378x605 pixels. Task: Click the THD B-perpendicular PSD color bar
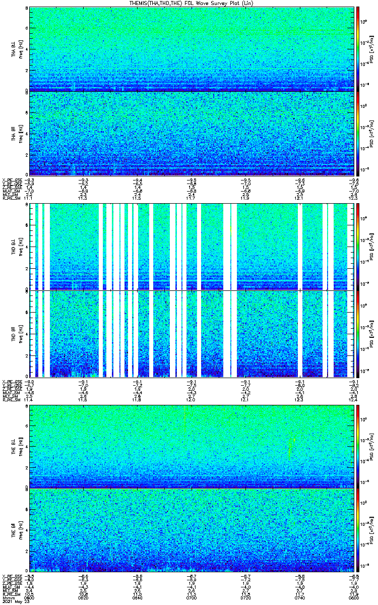[357, 247]
